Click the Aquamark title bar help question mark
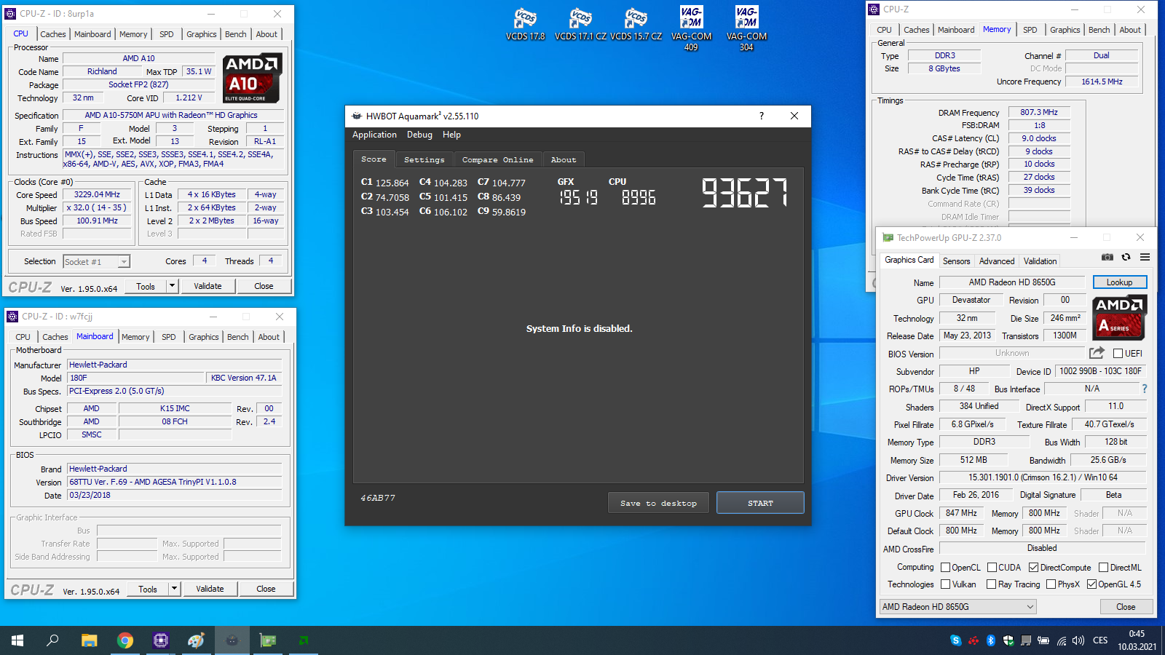This screenshot has width=1165, height=655. coord(762,116)
